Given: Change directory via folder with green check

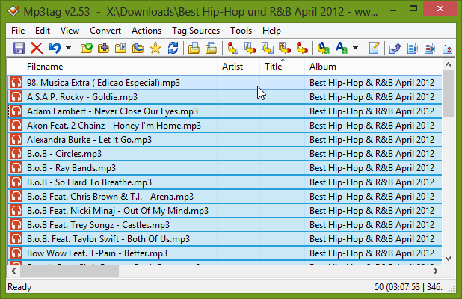Looking at the screenshot, I should (x=87, y=48).
